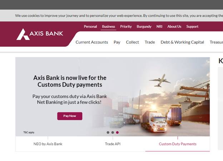The image size is (223, 161).
Task: Open the Trade menu item
Action: [150, 42]
